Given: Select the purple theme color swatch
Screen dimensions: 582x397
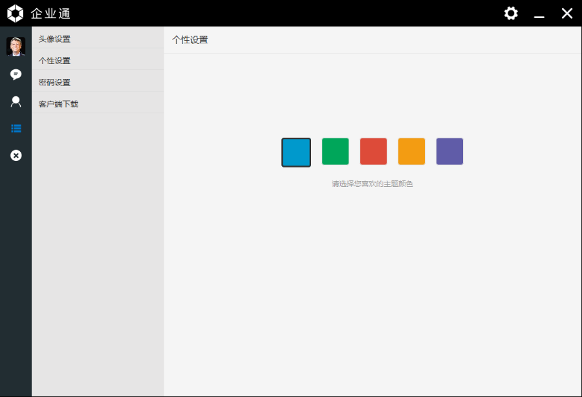Looking at the screenshot, I should 449,151.
